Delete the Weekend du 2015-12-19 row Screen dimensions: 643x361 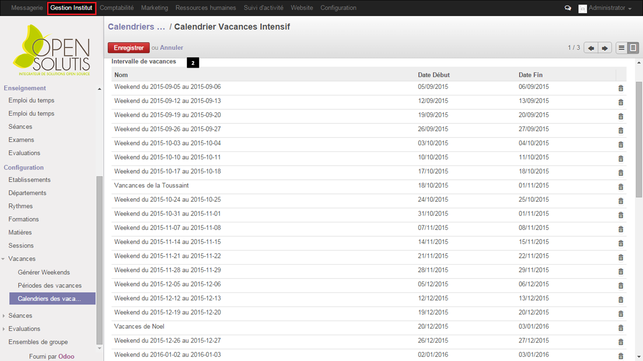(x=621, y=314)
